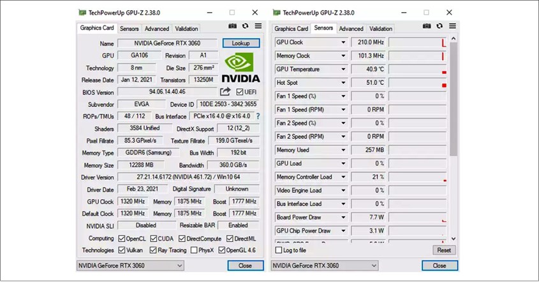Click the GPU Clock sensor graph
This screenshot has width=539, height=282.
click(418, 42)
